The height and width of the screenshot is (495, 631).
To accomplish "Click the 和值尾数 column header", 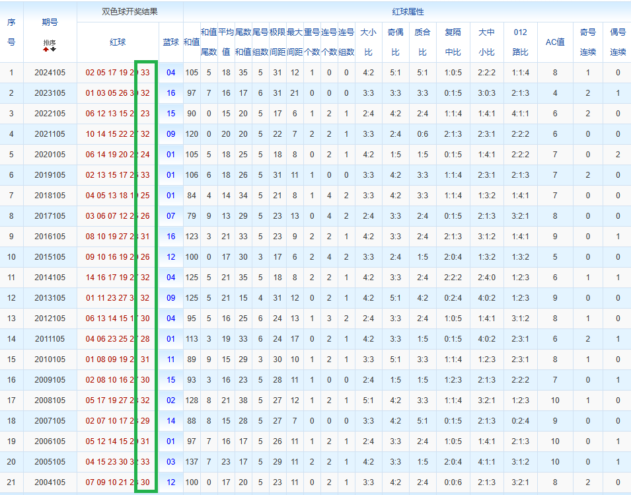I will click(x=209, y=42).
